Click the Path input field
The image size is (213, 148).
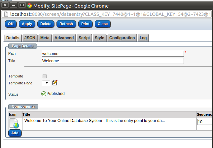pos(112,53)
